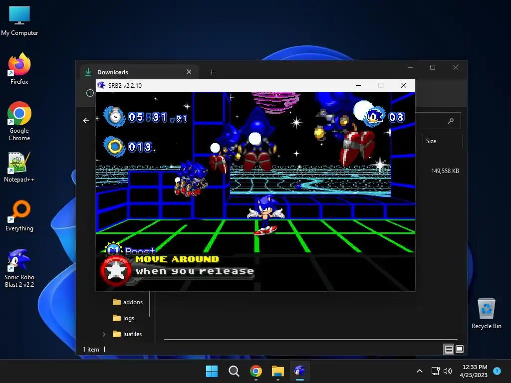511x383 pixels.
Task: Click the MOVE AROUND tutorial text
Action: click(x=177, y=259)
